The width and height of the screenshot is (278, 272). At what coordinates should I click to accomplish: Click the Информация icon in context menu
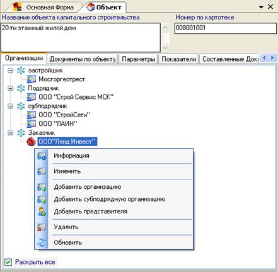tap(42, 156)
